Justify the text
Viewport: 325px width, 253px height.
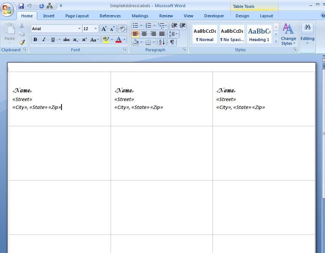(162, 34)
